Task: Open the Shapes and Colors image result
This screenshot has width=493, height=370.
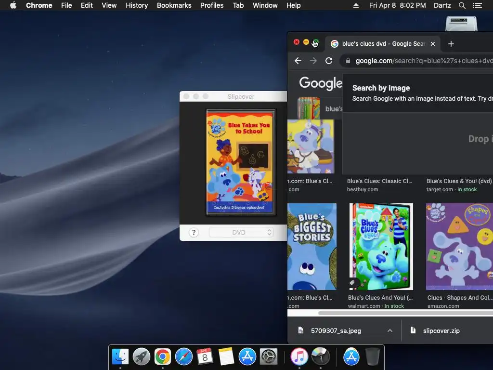Action: 459,246
